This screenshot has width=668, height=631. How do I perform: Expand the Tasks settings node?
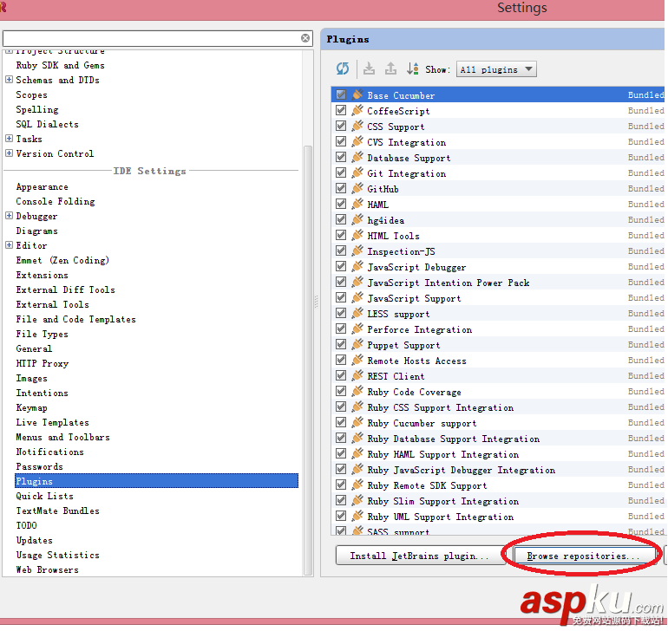(9, 139)
